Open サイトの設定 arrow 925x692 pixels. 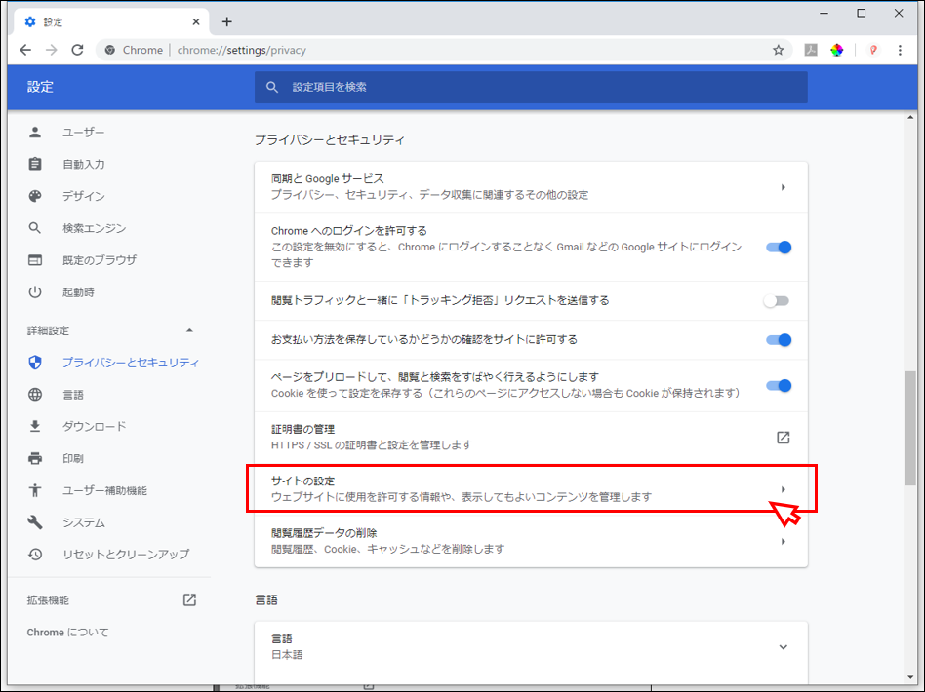(783, 489)
